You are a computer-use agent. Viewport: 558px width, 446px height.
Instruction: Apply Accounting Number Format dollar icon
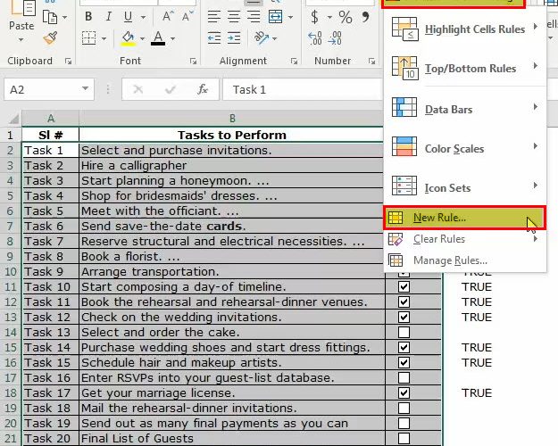314,17
